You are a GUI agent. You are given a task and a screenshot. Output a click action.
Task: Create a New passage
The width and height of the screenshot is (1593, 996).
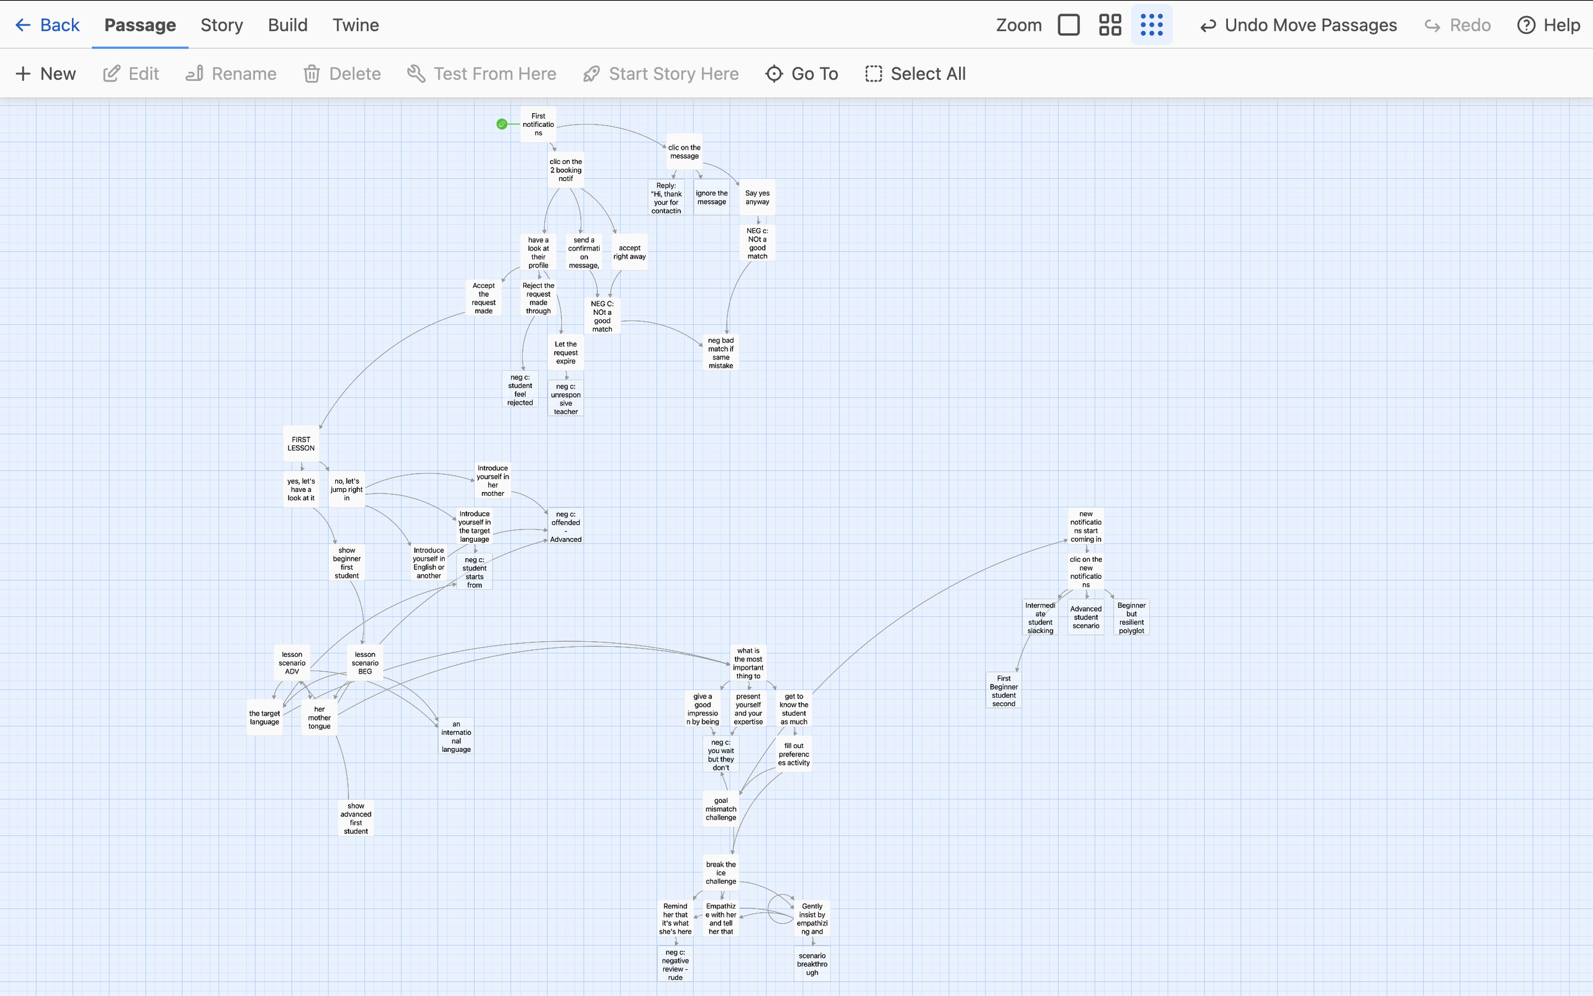(x=45, y=74)
